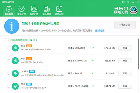Click the Intel Display Audio speaker icon
Viewport: 140px width, 93px height.
[x=15, y=61]
